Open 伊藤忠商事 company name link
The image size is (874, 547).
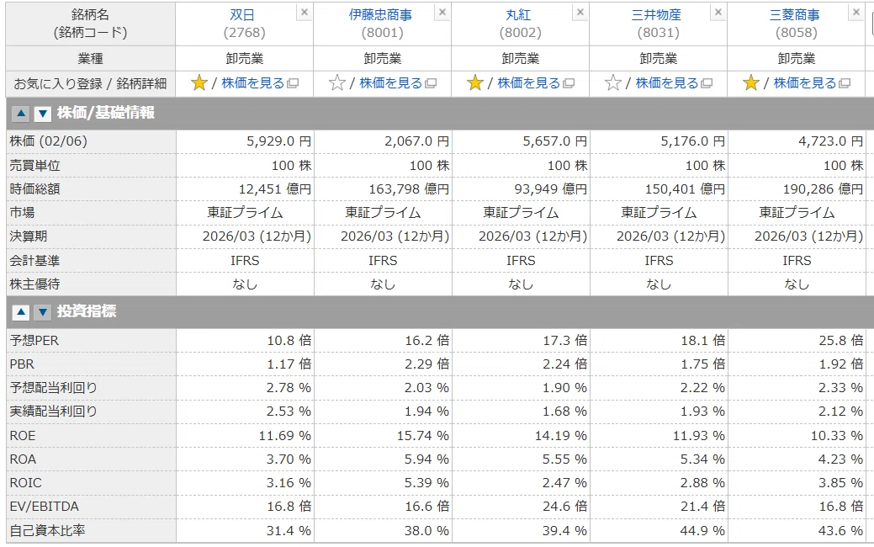(381, 15)
